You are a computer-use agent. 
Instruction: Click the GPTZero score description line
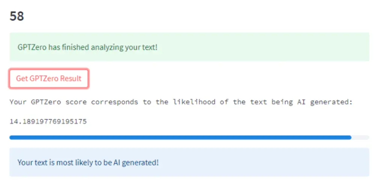[181, 102]
